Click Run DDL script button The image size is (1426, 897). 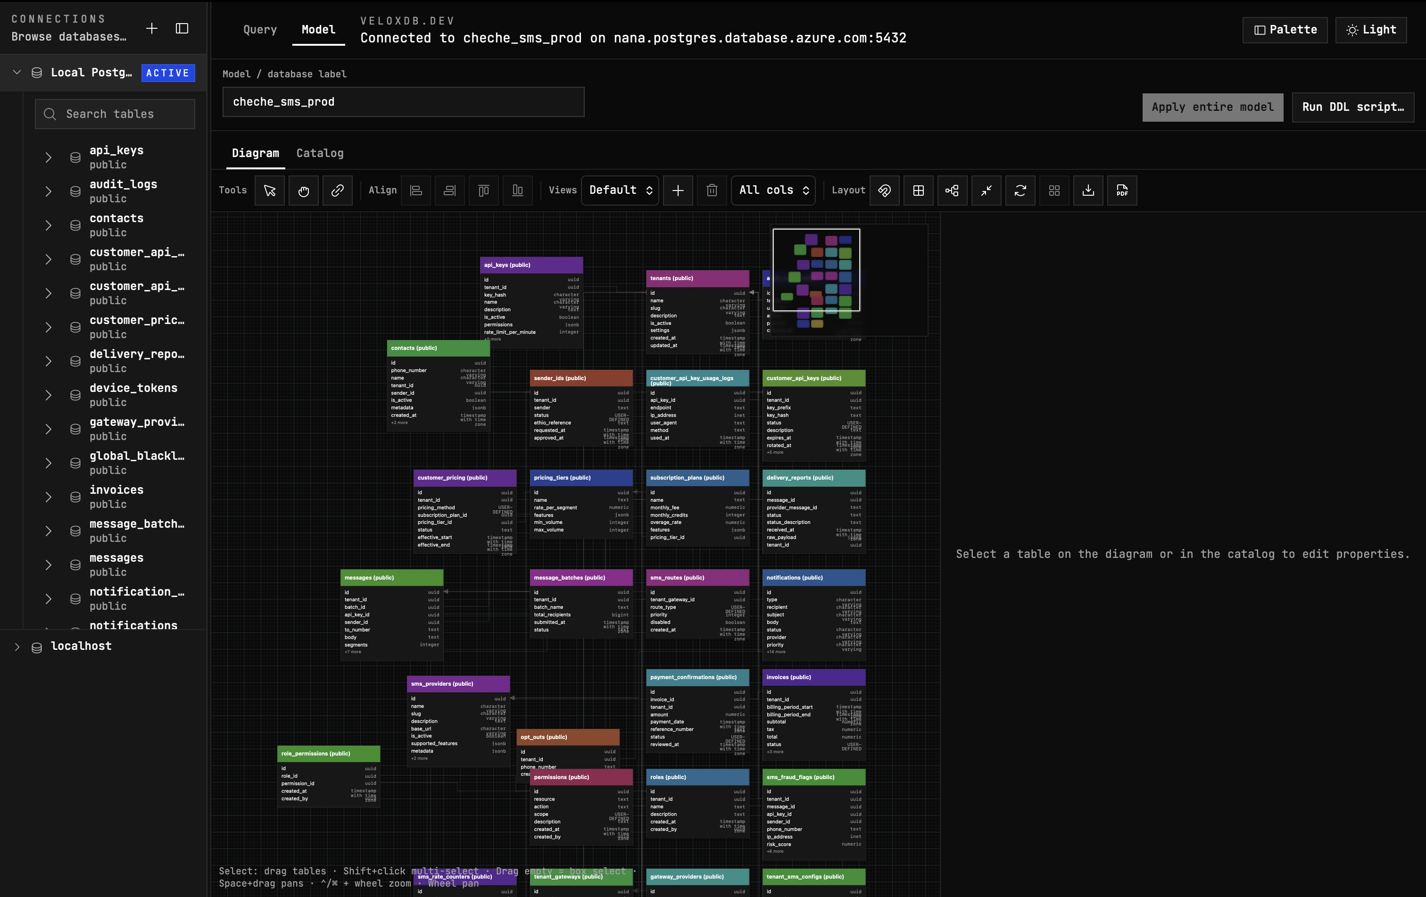[x=1352, y=107]
